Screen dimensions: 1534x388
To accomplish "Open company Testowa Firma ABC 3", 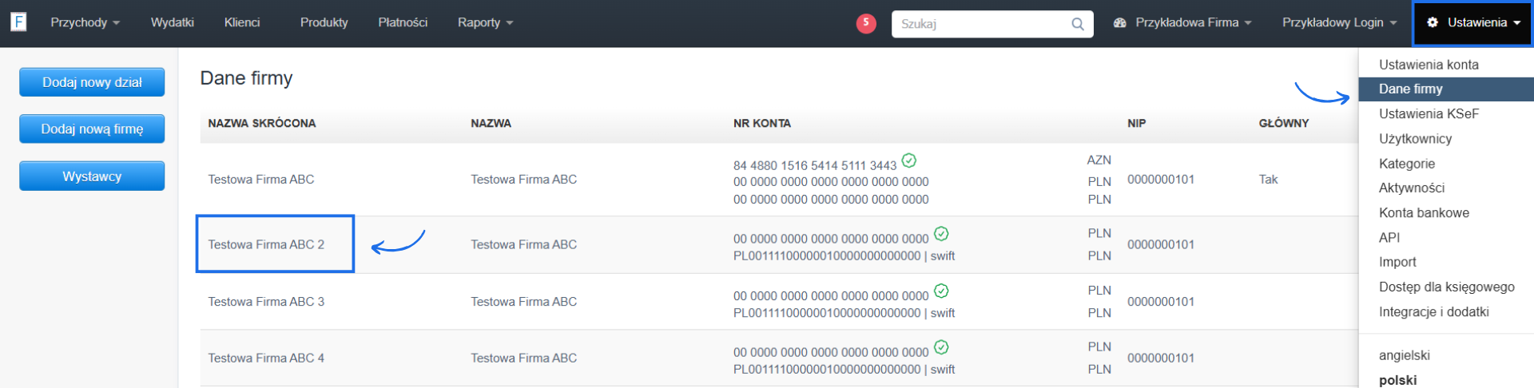I will (x=266, y=302).
